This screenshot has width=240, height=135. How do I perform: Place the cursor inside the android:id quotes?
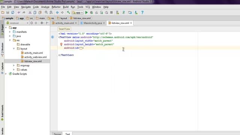81,48
